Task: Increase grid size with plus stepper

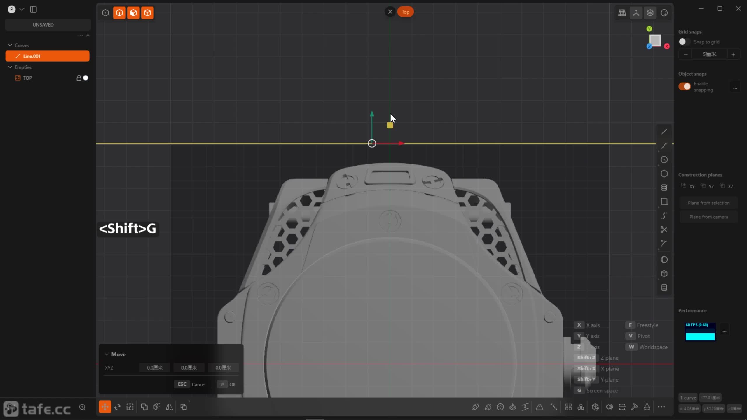Action: click(x=733, y=54)
